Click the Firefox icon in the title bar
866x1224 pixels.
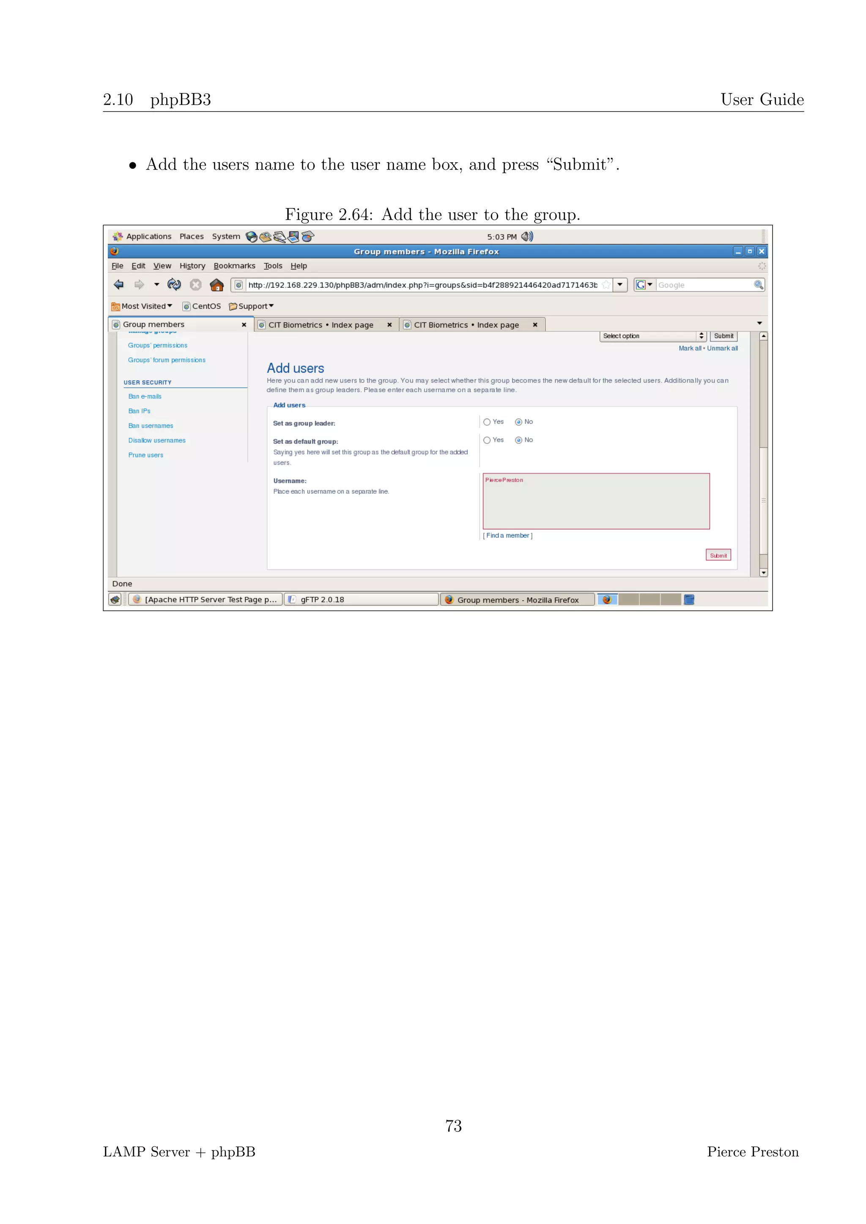[114, 251]
